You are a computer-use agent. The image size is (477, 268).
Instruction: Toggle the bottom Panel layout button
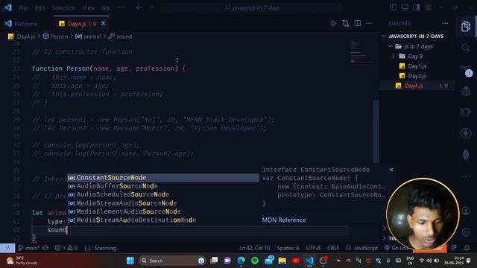(x=405, y=8)
